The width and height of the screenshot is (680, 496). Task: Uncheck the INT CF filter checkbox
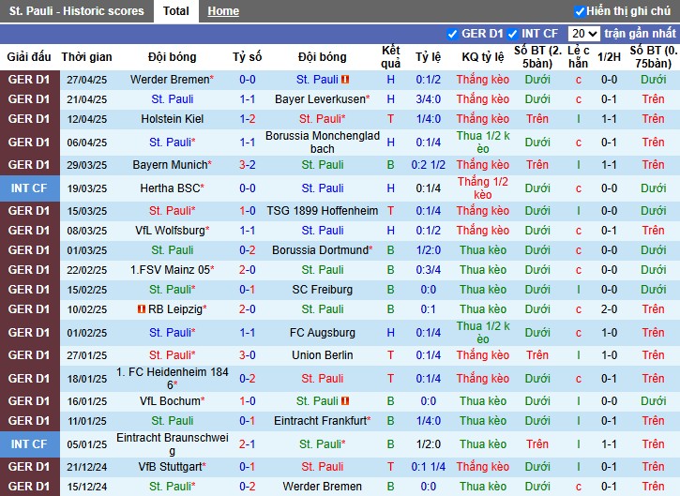(512, 34)
